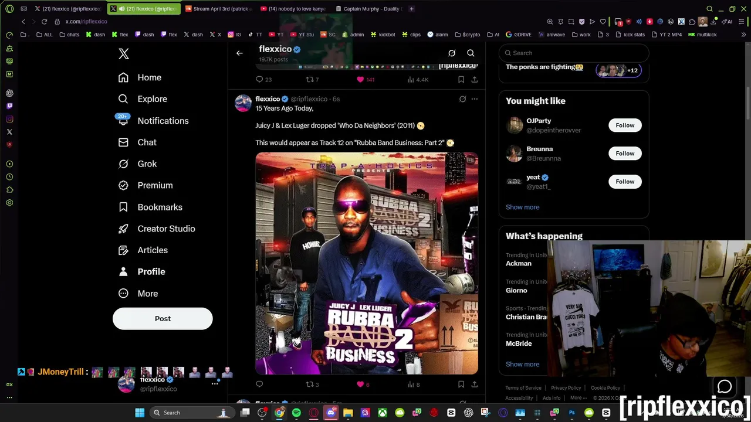Open Grok from the sidebar

point(137,164)
